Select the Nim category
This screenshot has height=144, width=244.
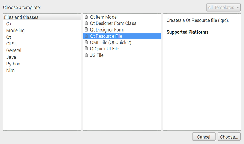(11, 70)
